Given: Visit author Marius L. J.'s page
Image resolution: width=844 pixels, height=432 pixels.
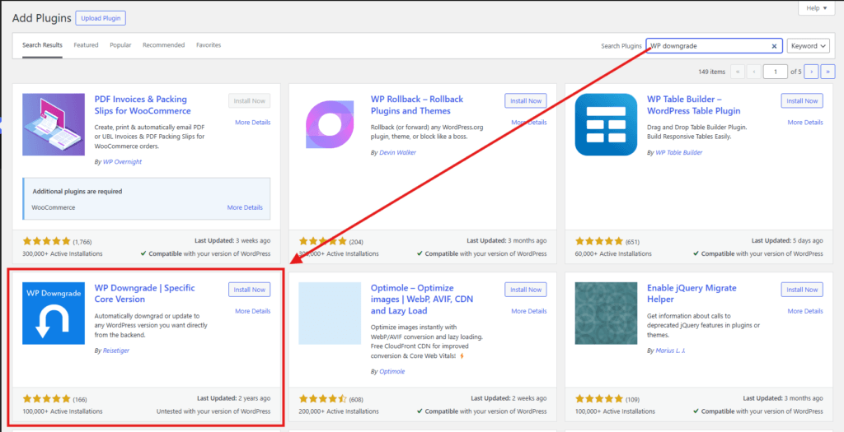Looking at the screenshot, I should point(671,351).
